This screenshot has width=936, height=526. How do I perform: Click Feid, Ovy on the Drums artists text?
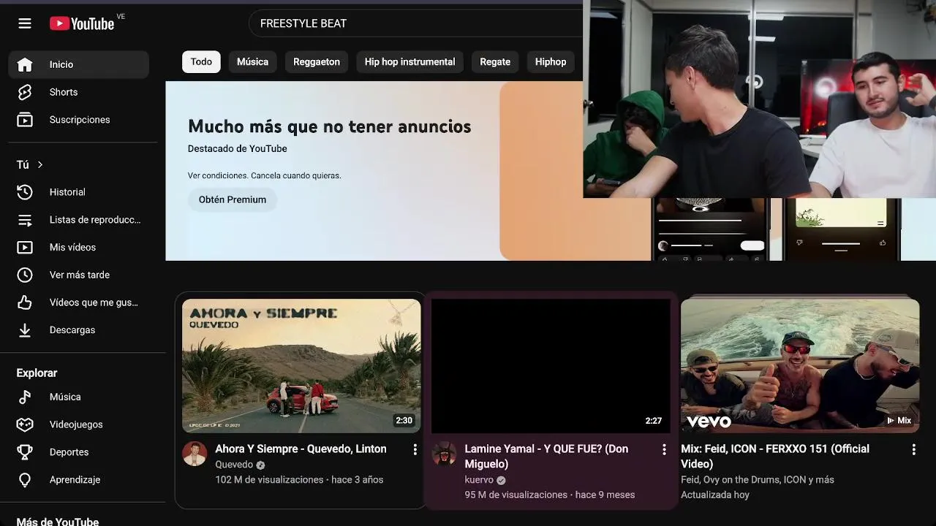click(758, 480)
